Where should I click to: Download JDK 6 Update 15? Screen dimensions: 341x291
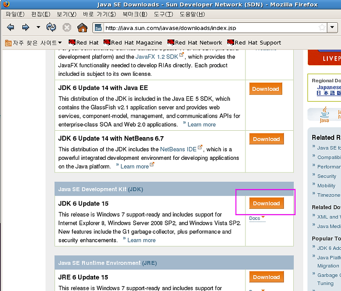click(266, 203)
